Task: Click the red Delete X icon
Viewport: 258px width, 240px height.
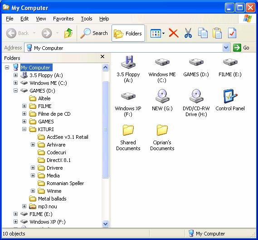Action: click(174, 33)
